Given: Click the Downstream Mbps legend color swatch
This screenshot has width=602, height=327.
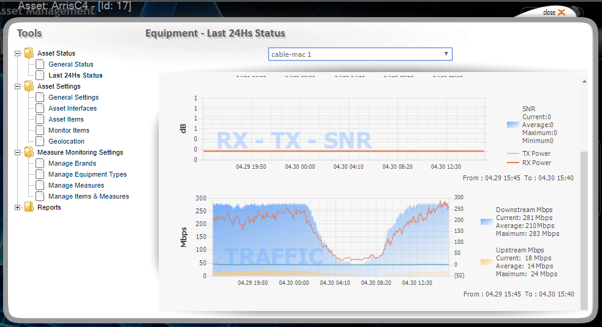Looking at the screenshot, I should click(x=487, y=222).
